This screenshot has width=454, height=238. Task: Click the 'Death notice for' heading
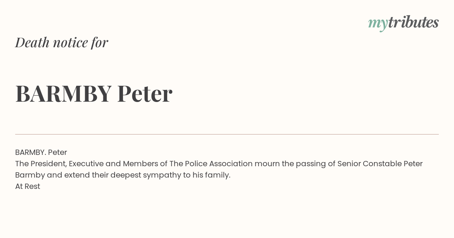[x=62, y=42]
